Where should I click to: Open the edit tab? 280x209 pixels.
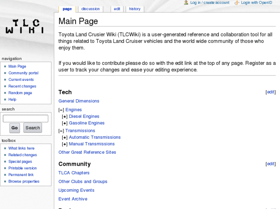point(117,9)
